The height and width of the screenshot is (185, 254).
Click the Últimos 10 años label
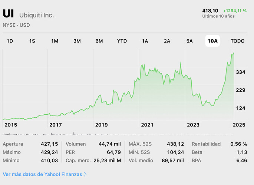click(218, 16)
